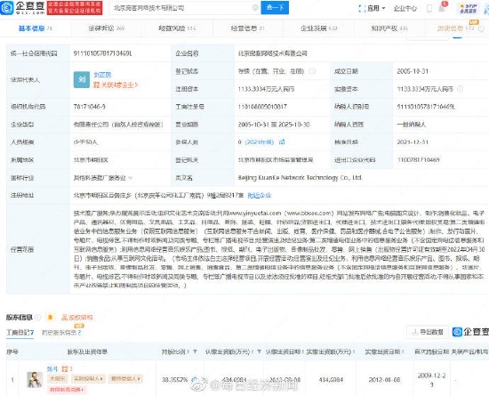Sort by 持股比例 column arrows

(188, 352)
